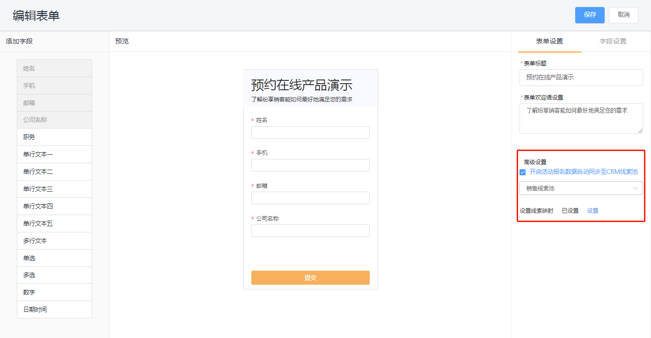The width and height of the screenshot is (651, 338).
Task: Click the orange 提交 button
Action: click(310, 278)
